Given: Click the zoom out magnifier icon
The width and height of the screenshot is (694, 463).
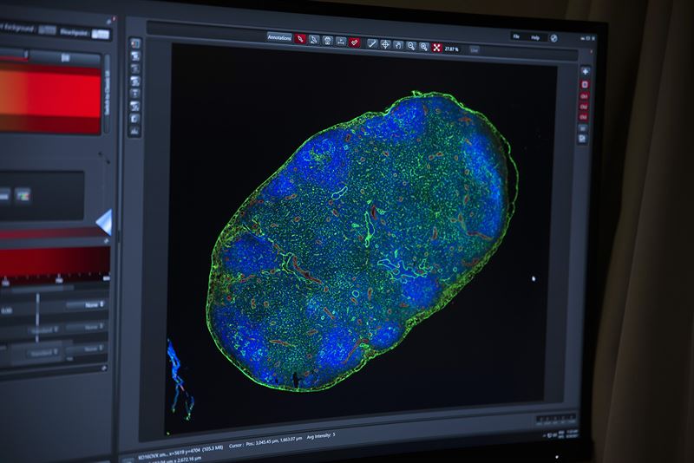Looking at the screenshot, I should point(411,45).
